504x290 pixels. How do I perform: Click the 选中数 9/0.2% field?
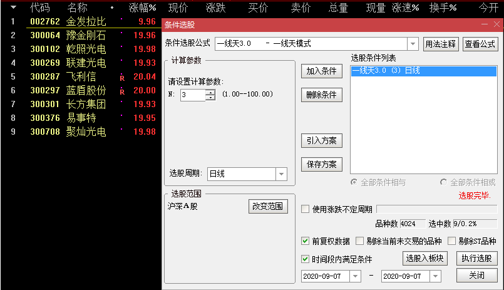coord(475,224)
